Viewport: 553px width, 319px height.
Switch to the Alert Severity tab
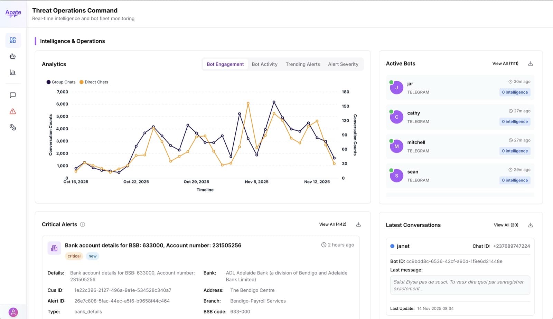[x=343, y=64]
